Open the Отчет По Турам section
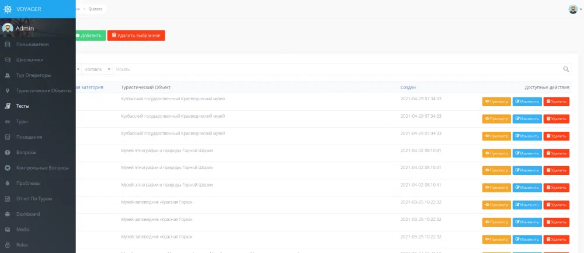 (x=34, y=199)
